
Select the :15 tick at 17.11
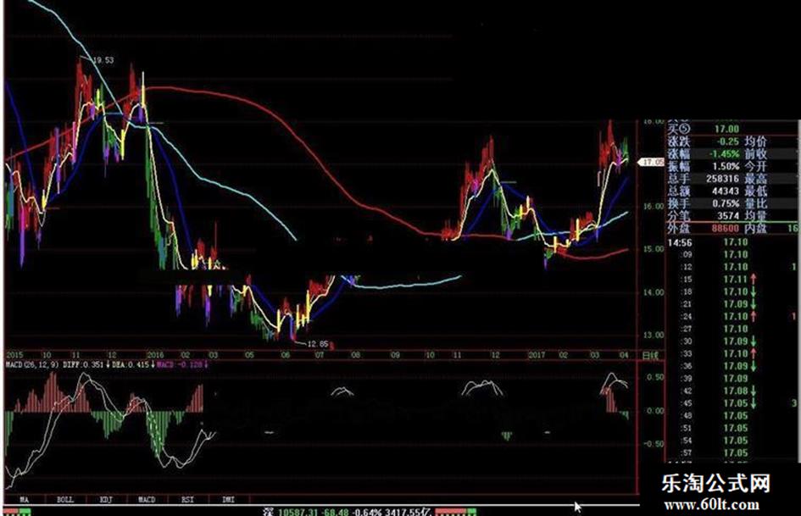pyautogui.click(x=732, y=279)
